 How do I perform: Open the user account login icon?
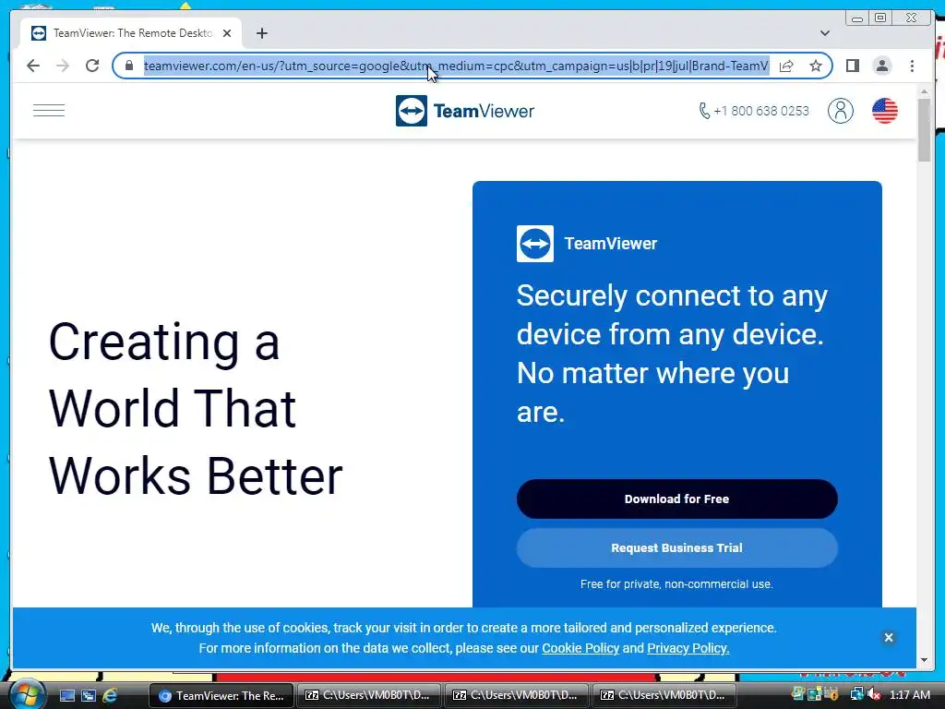click(840, 111)
